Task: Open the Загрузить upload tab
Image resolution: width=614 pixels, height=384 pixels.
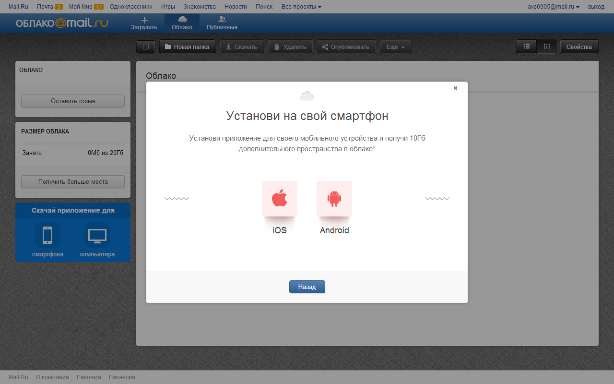Action: pos(144,24)
